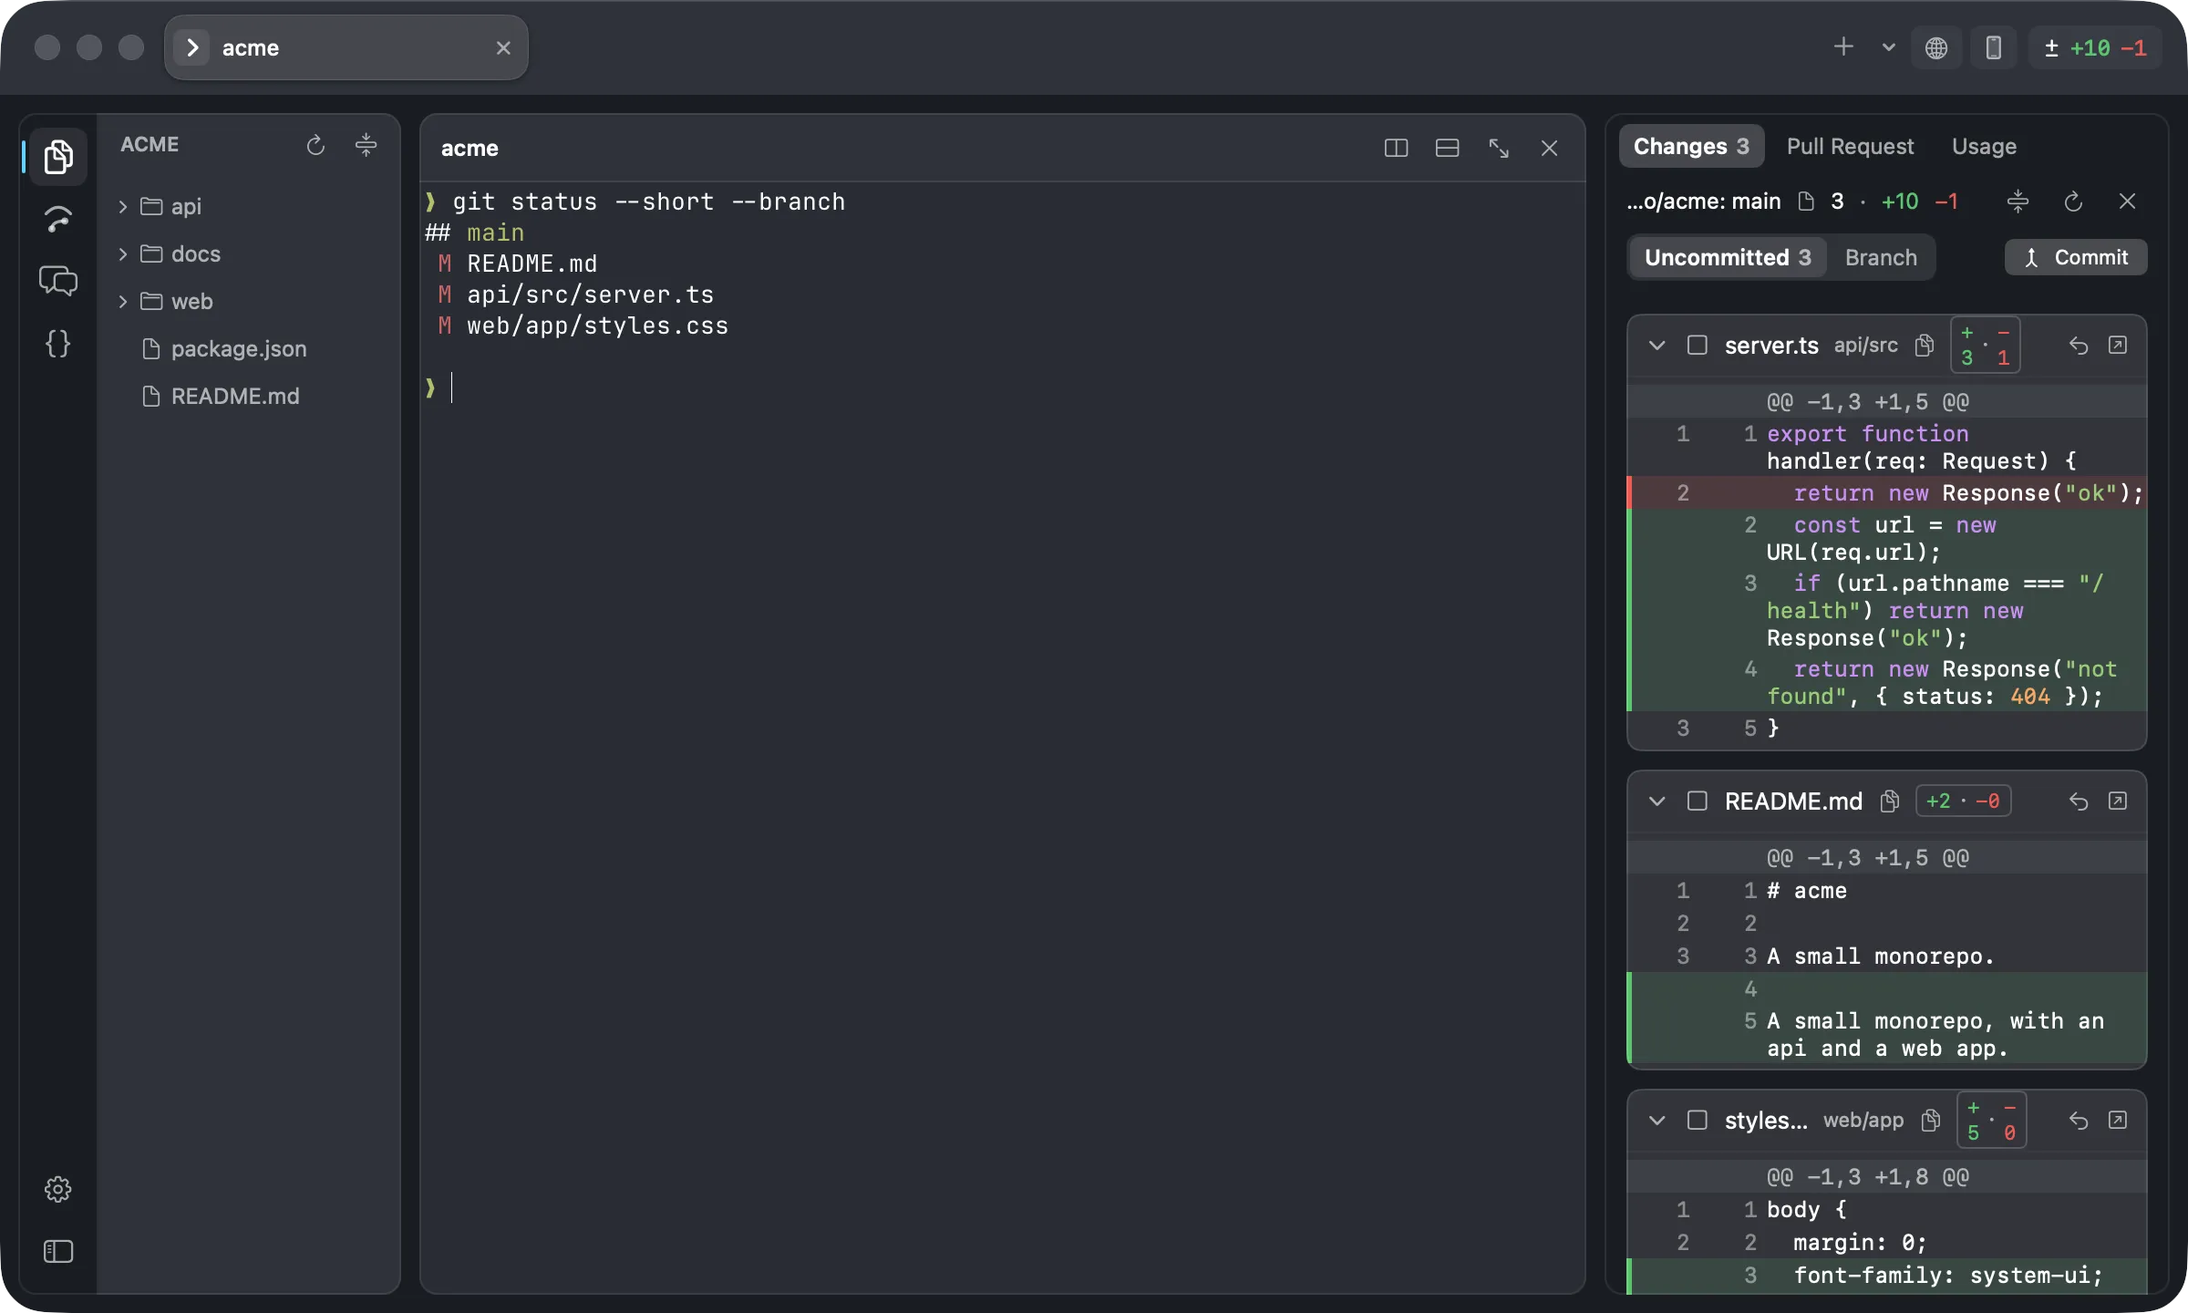Refresh the ACME file tree

(x=315, y=145)
